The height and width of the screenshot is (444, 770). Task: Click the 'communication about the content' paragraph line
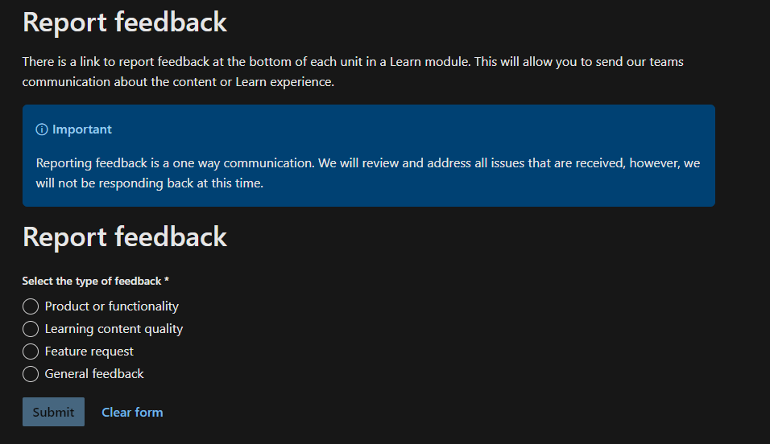pyautogui.click(x=178, y=82)
